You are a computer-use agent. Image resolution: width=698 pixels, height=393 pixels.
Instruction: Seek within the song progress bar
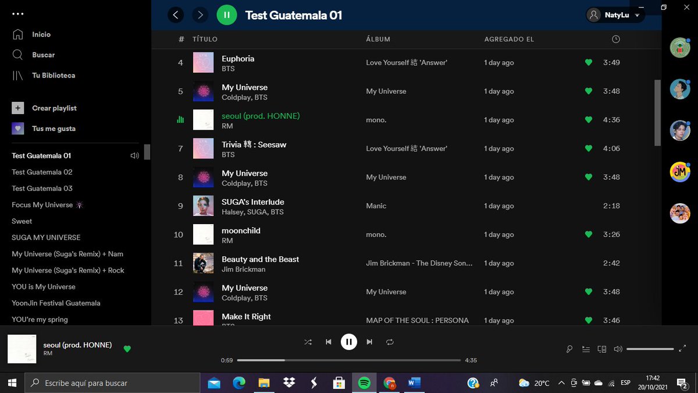(x=349, y=360)
